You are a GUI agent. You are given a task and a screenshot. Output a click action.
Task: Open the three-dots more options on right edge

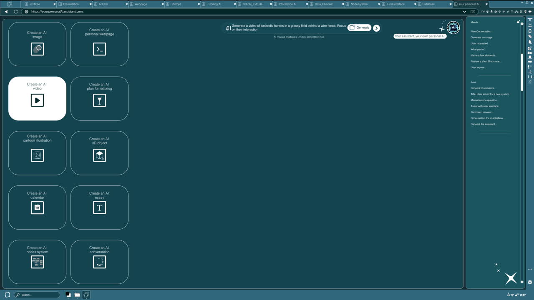(x=530, y=269)
